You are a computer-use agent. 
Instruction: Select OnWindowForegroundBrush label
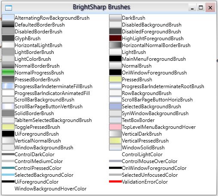pos(154,73)
